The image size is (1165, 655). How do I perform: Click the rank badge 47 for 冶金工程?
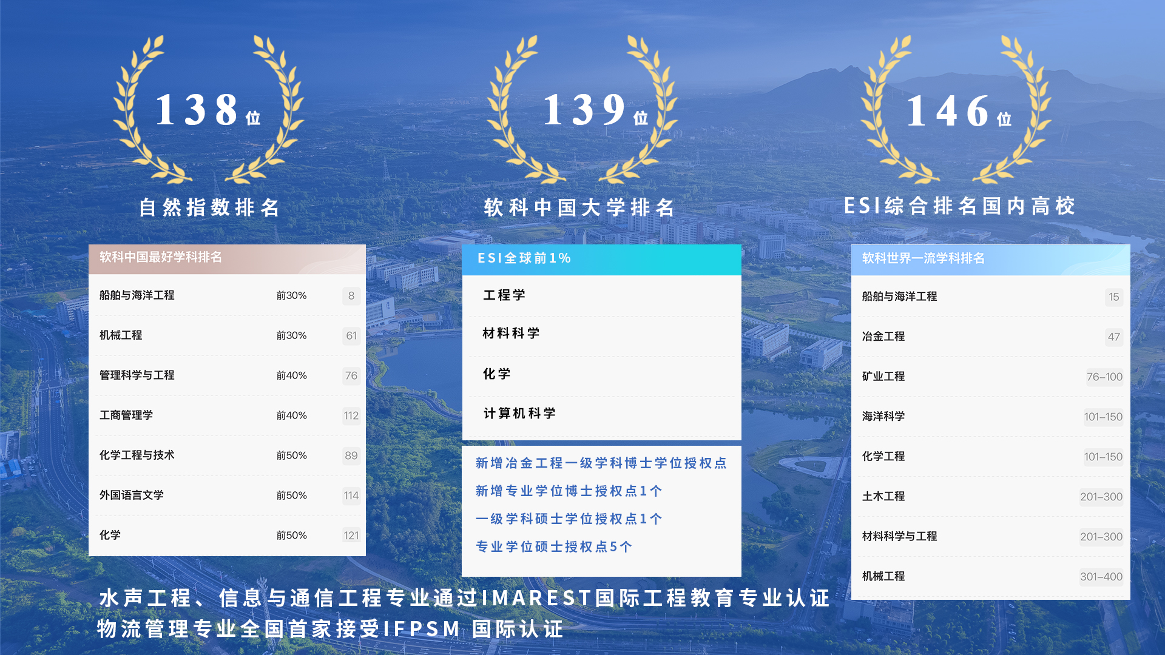point(1113,337)
